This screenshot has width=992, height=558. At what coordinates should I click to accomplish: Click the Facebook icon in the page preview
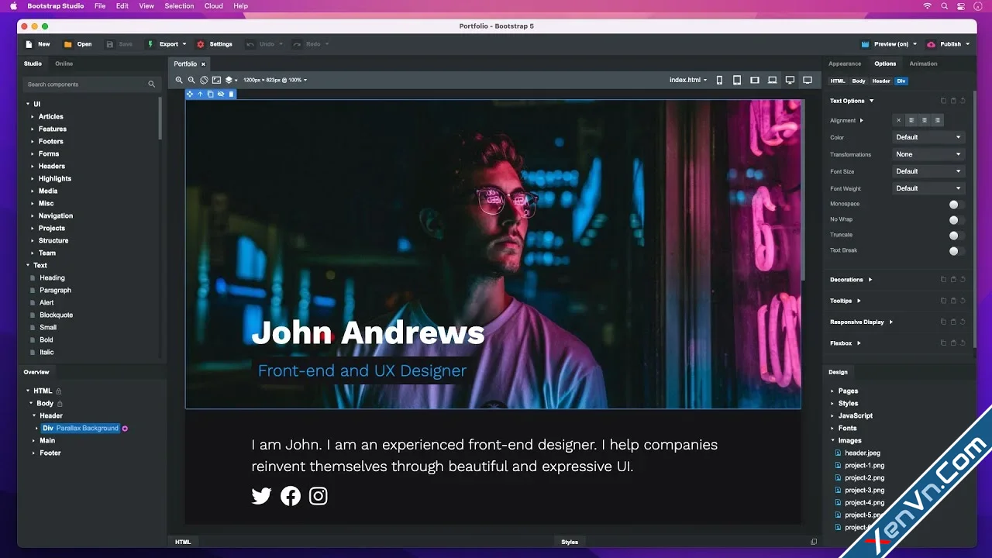tap(291, 496)
